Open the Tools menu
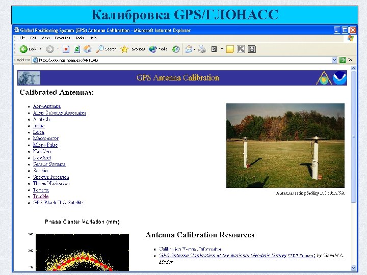The width and height of the screenshot is (367, 275). (x=80, y=38)
